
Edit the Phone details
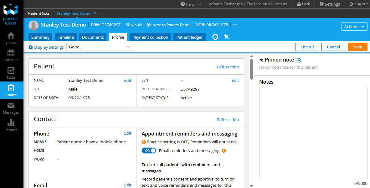128,133
